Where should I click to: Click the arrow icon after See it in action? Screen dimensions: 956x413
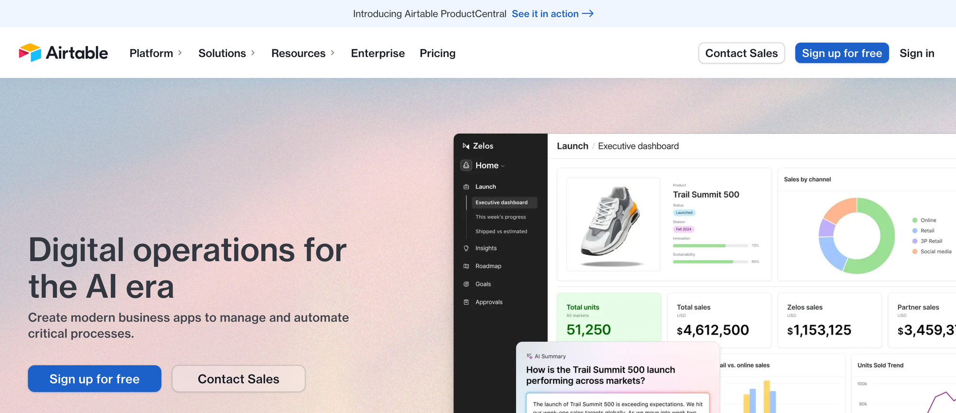click(588, 14)
